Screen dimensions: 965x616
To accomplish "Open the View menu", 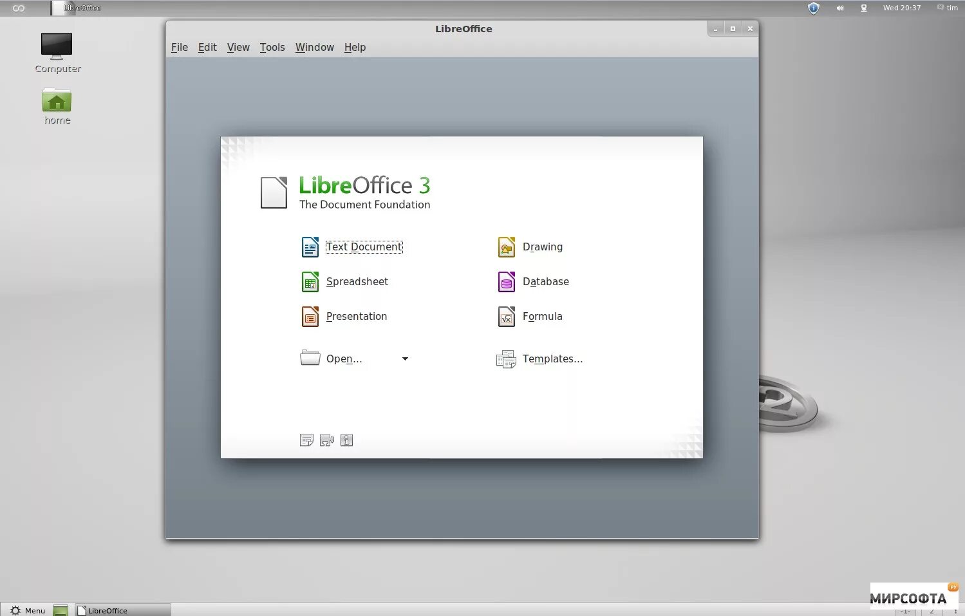I will click(238, 47).
